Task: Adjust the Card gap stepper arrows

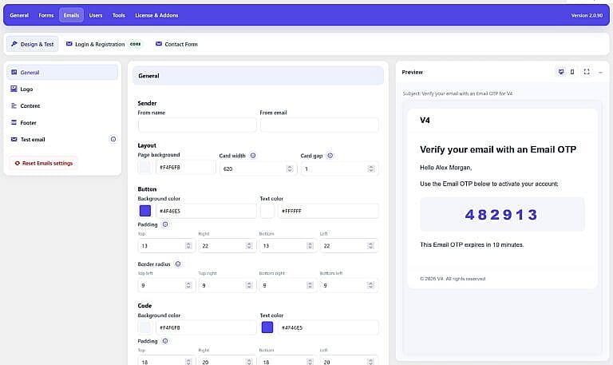Action: pos(370,169)
